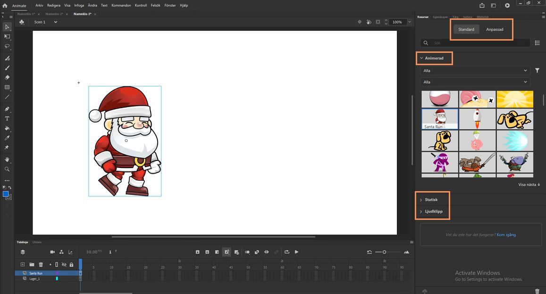Activate the Hand tool

(x=7, y=160)
